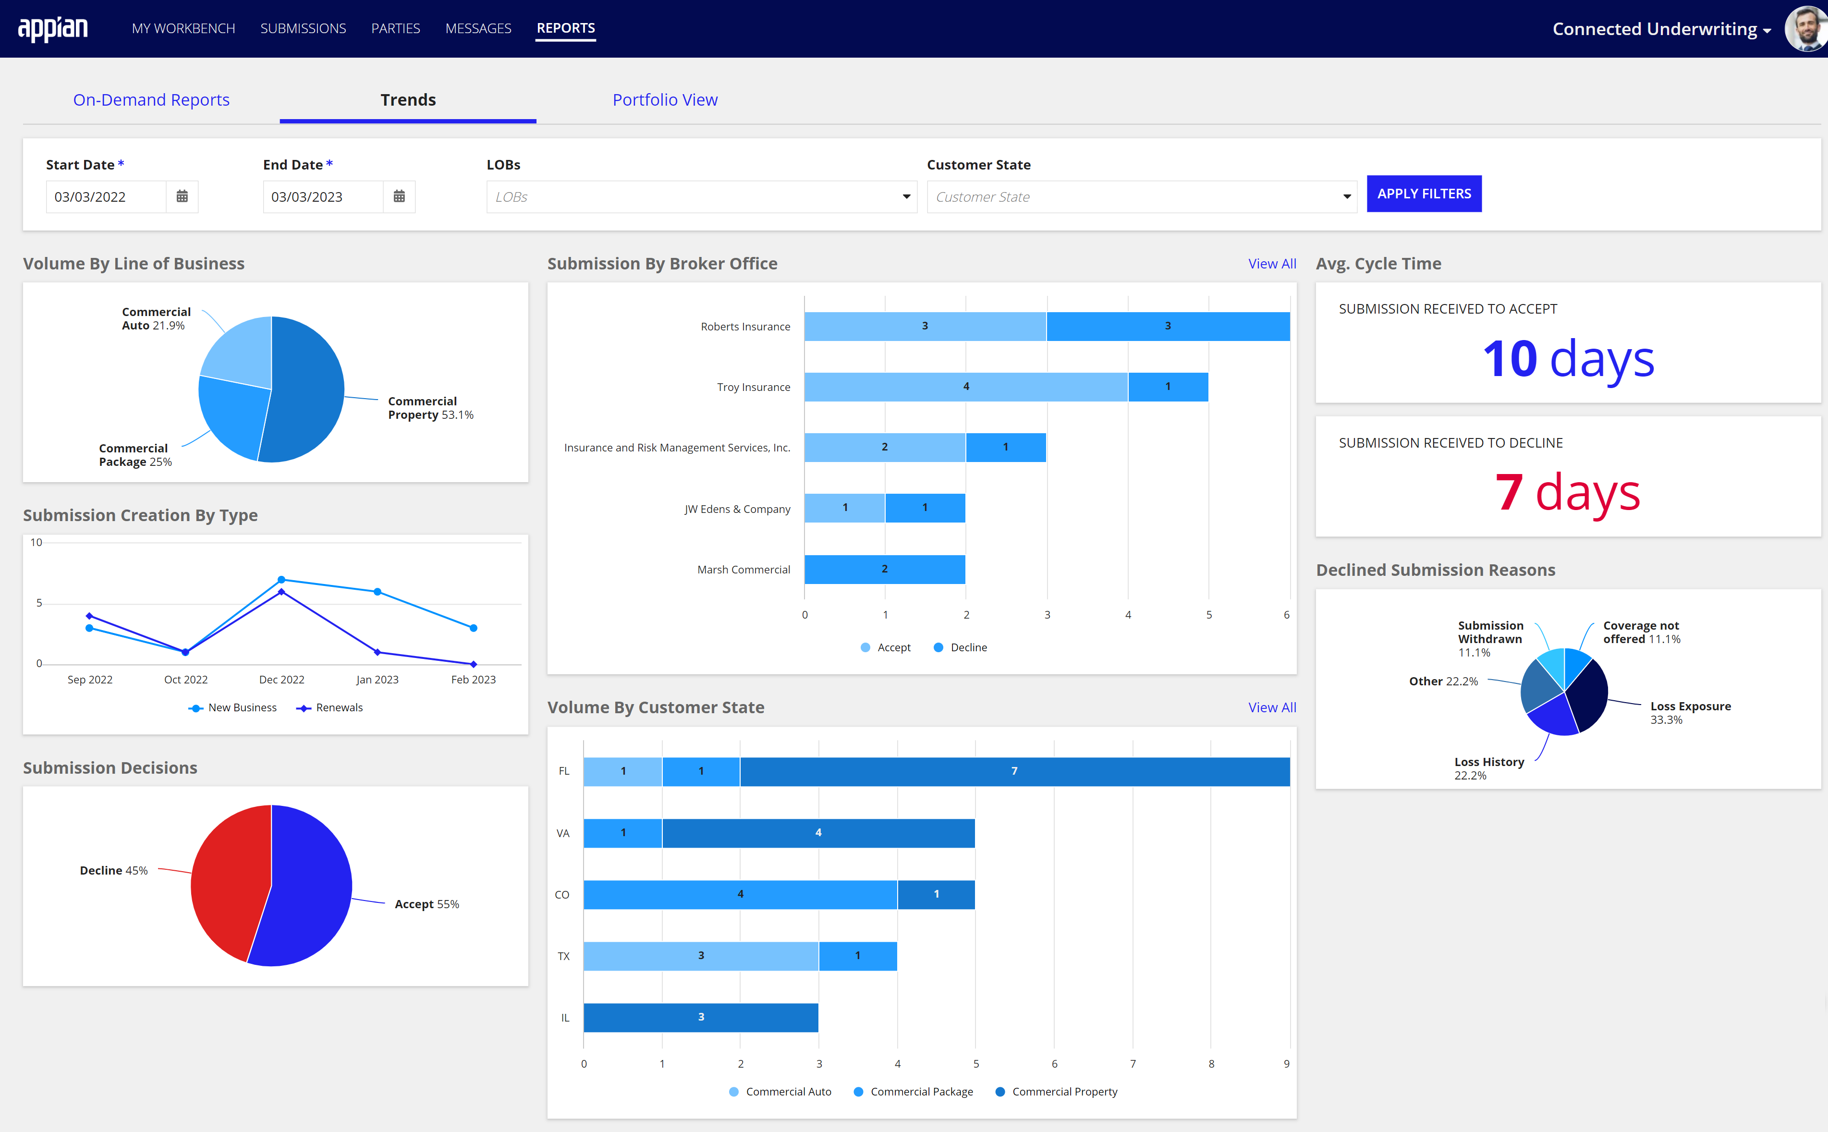The height and width of the screenshot is (1132, 1828).
Task: Click the MY WORKBENCH navigation menu item
Action: pyautogui.click(x=184, y=27)
